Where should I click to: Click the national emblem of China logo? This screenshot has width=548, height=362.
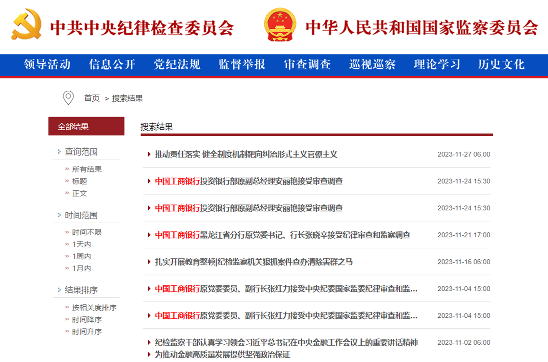[280, 24]
